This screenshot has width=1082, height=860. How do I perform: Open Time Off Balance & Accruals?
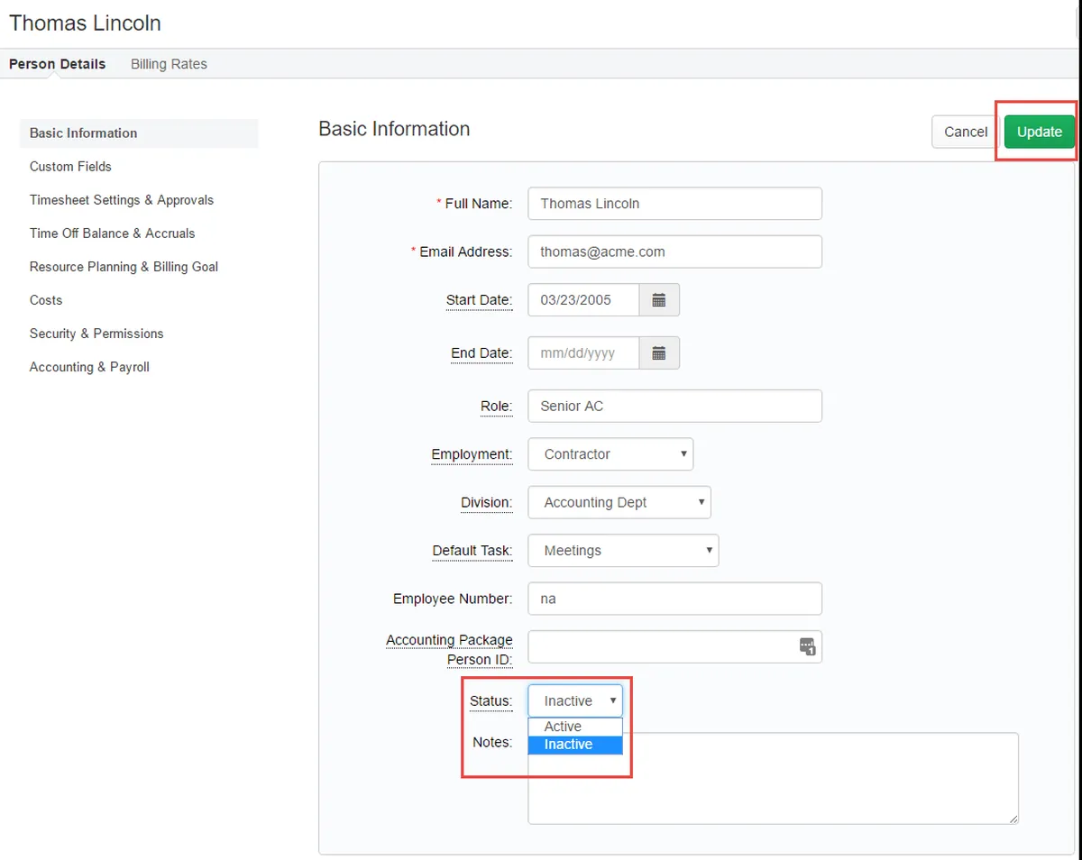113,233
